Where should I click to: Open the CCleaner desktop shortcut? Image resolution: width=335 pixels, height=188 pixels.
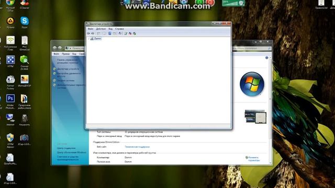coord(25,4)
